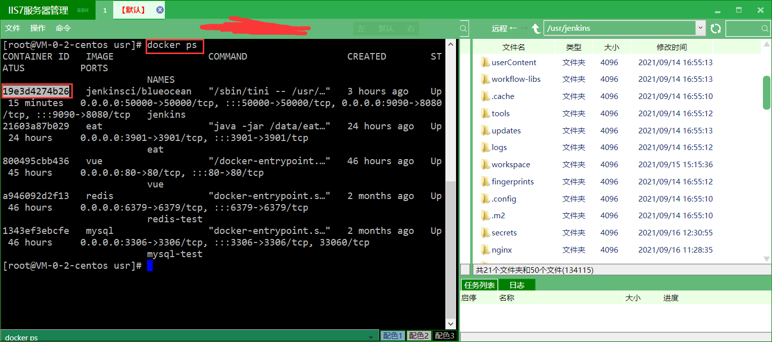
Task: Apply color scheme 配色2
Action: (419, 336)
